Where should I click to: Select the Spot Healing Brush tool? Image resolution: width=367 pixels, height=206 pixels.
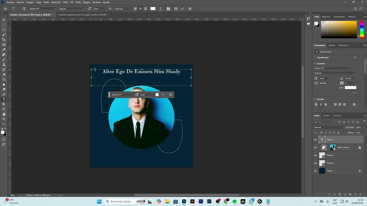[x=4, y=55]
